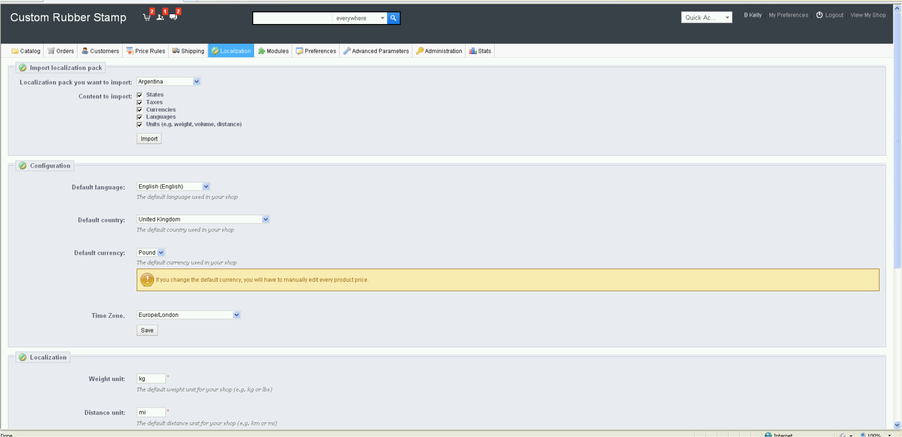This screenshot has height=437, width=902.
Task: Click the vertical scrollbar thumb
Action: click(897, 141)
